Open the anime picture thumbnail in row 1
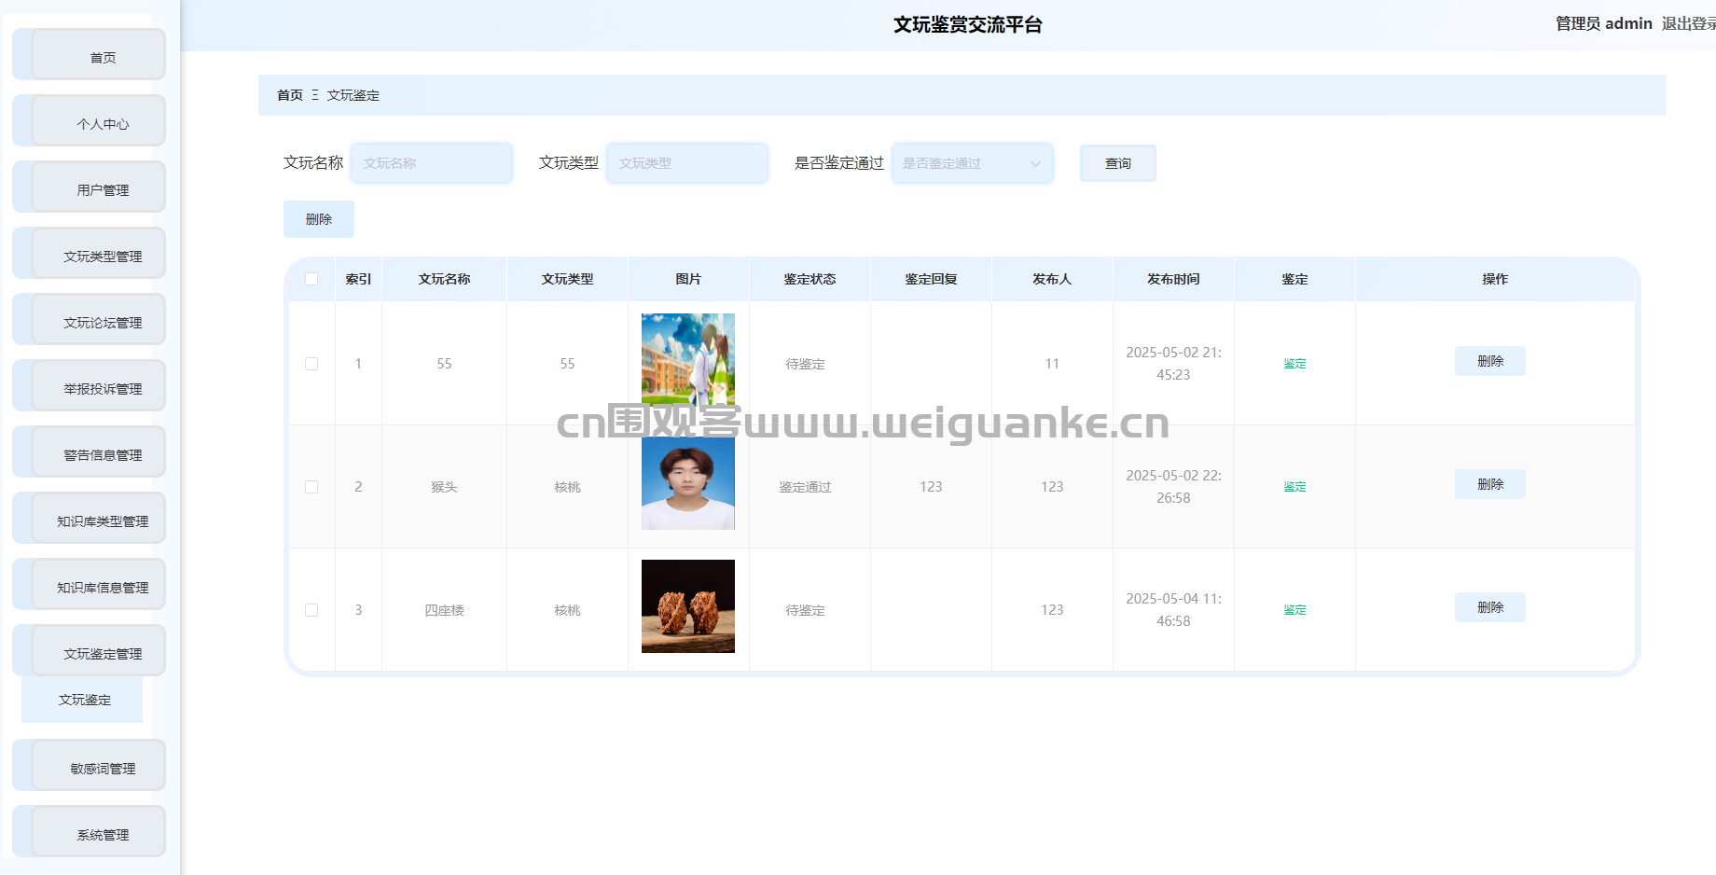This screenshot has width=1716, height=875. pyautogui.click(x=688, y=360)
